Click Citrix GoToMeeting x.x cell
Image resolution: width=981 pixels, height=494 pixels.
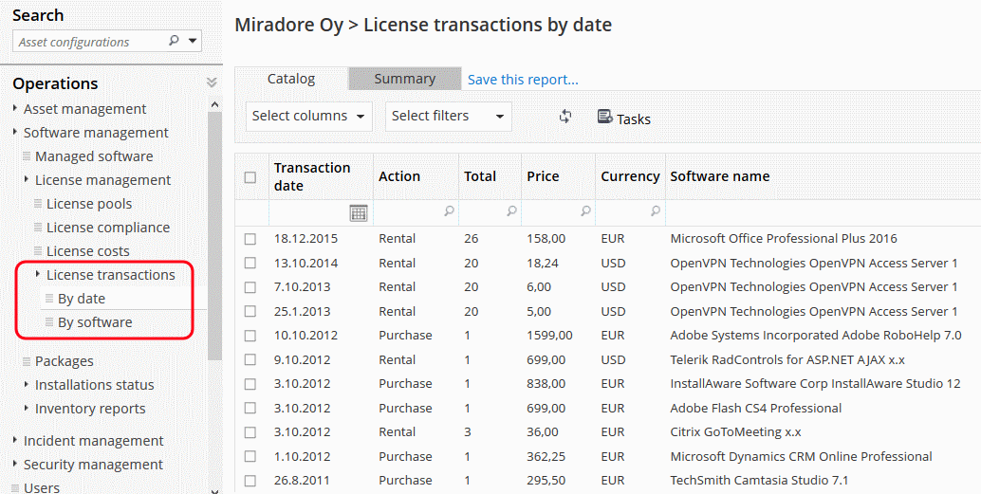point(736,432)
